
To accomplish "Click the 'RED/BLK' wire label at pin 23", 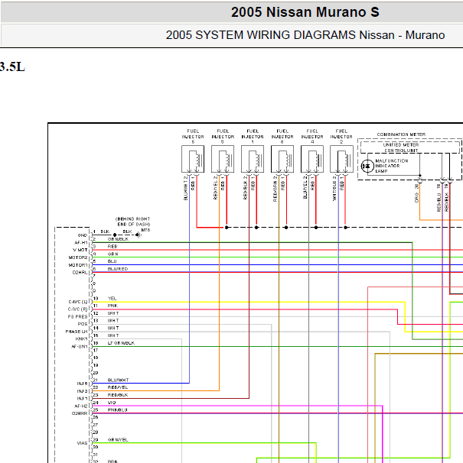I will (118, 395).
